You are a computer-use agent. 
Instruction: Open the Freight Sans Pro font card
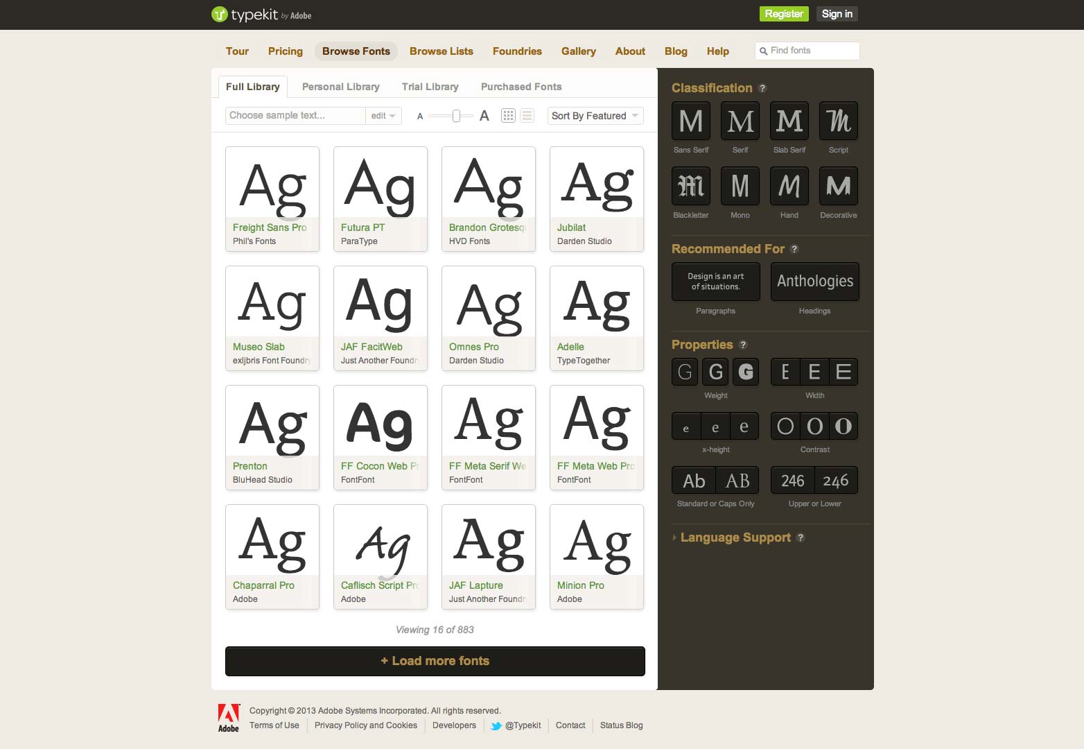click(272, 199)
